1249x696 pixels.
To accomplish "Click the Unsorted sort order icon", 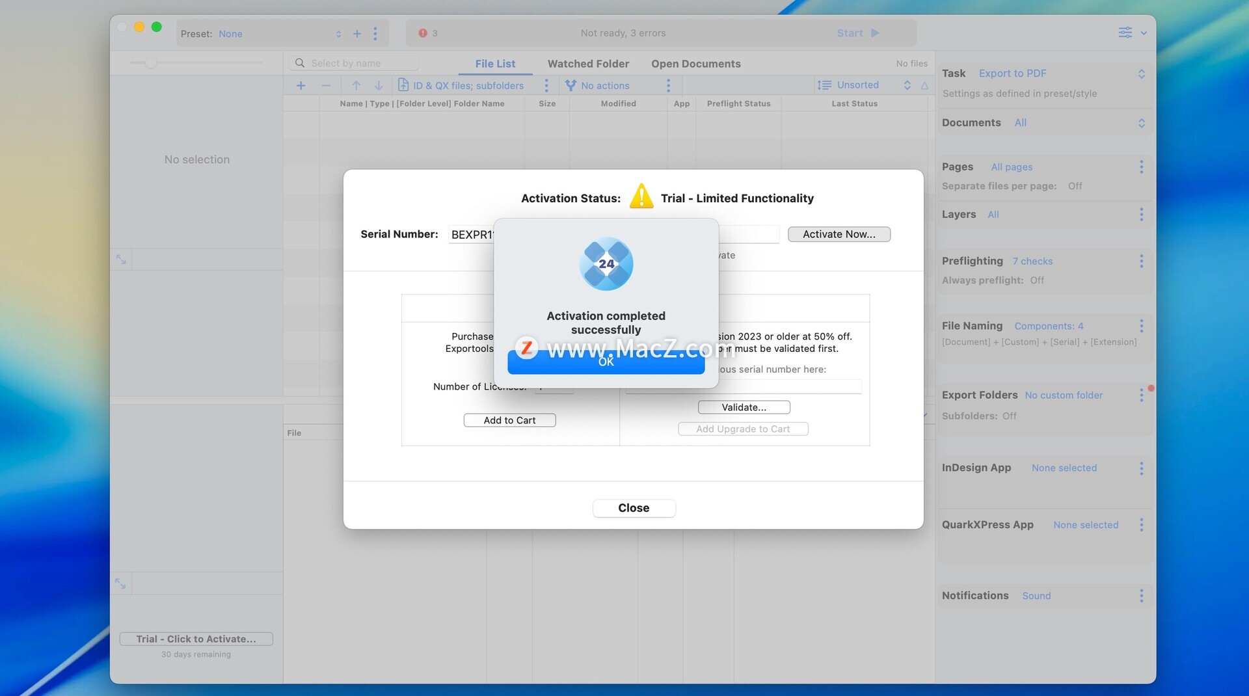I will pos(824,85).
